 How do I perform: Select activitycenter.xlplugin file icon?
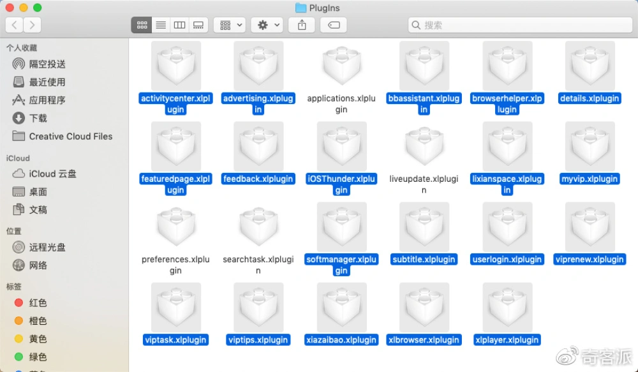click(176, 66)
